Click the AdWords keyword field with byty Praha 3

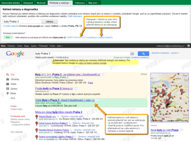point(22,21)
